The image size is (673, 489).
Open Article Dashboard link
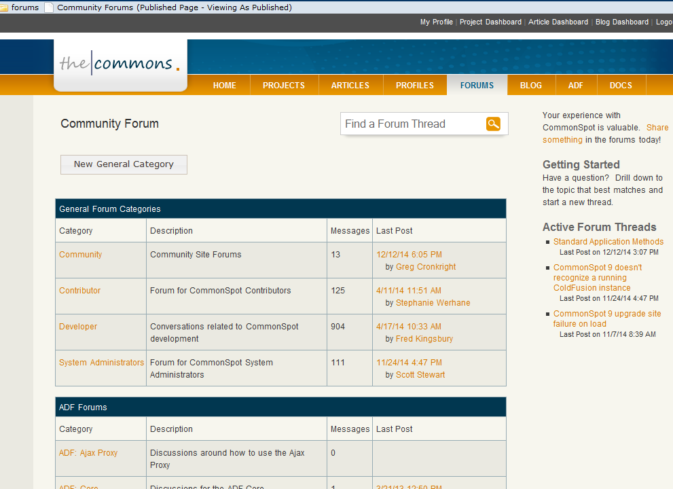tap(558, 22)
